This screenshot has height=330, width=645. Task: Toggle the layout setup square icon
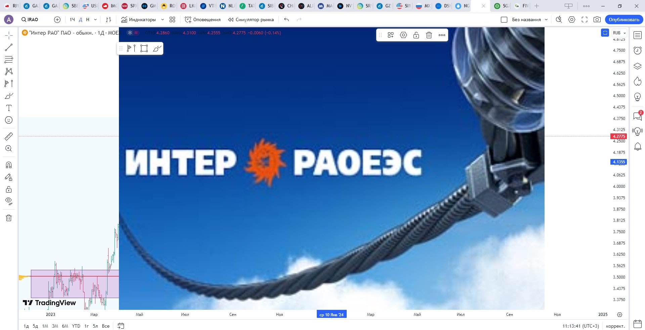[504, 19]
